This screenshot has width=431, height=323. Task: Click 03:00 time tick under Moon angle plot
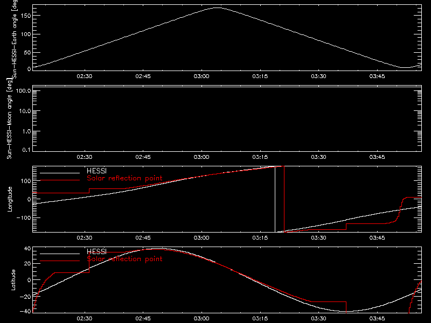point(201,157)
